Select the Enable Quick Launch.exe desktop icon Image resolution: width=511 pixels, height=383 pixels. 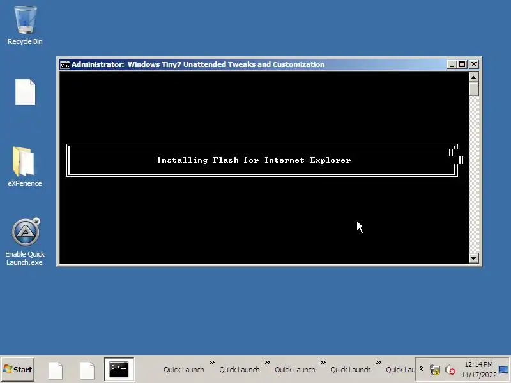[x=25, y=242]
